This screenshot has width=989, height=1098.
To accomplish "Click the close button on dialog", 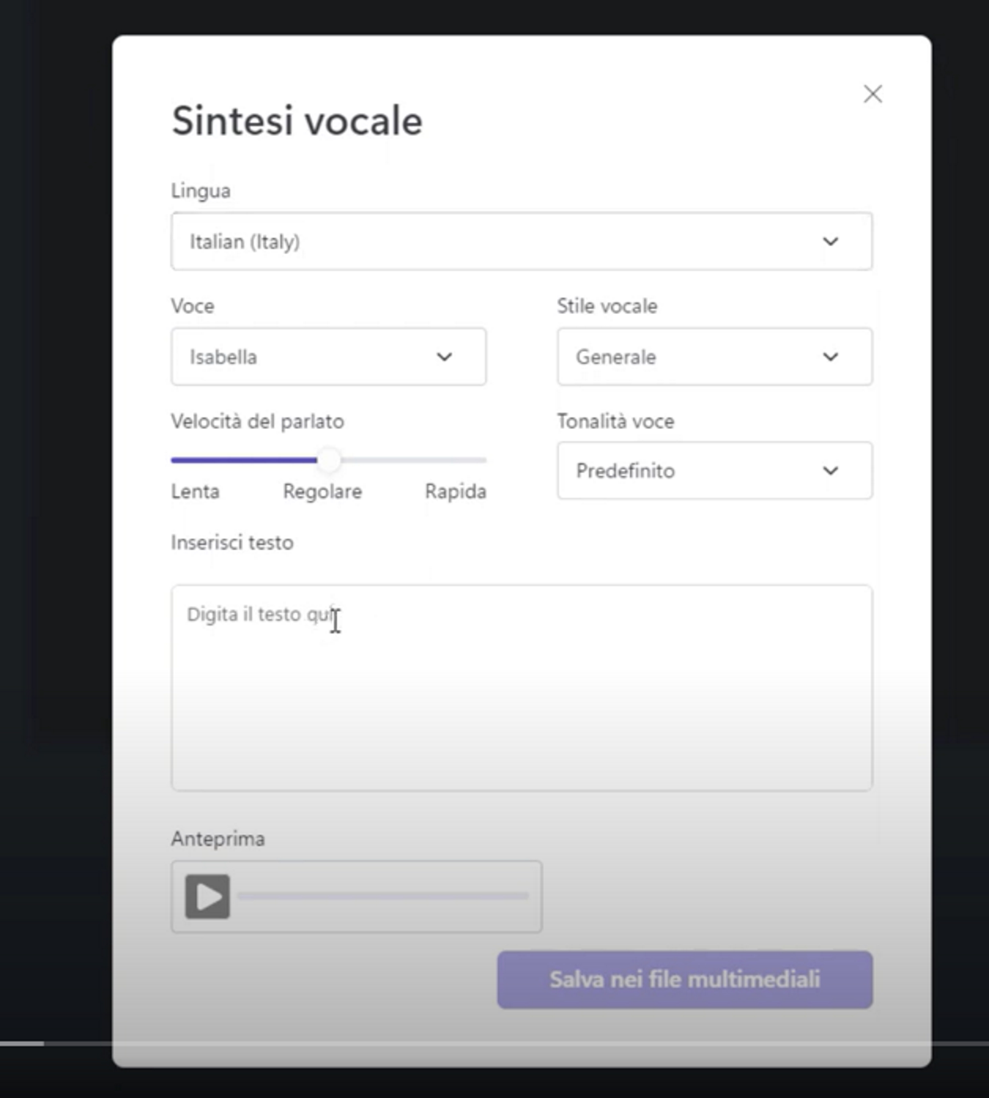I will [872, 92].
